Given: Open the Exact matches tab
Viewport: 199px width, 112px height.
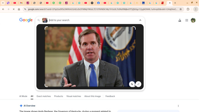Looking at the screenshot, I should click(x=44, y=96).
